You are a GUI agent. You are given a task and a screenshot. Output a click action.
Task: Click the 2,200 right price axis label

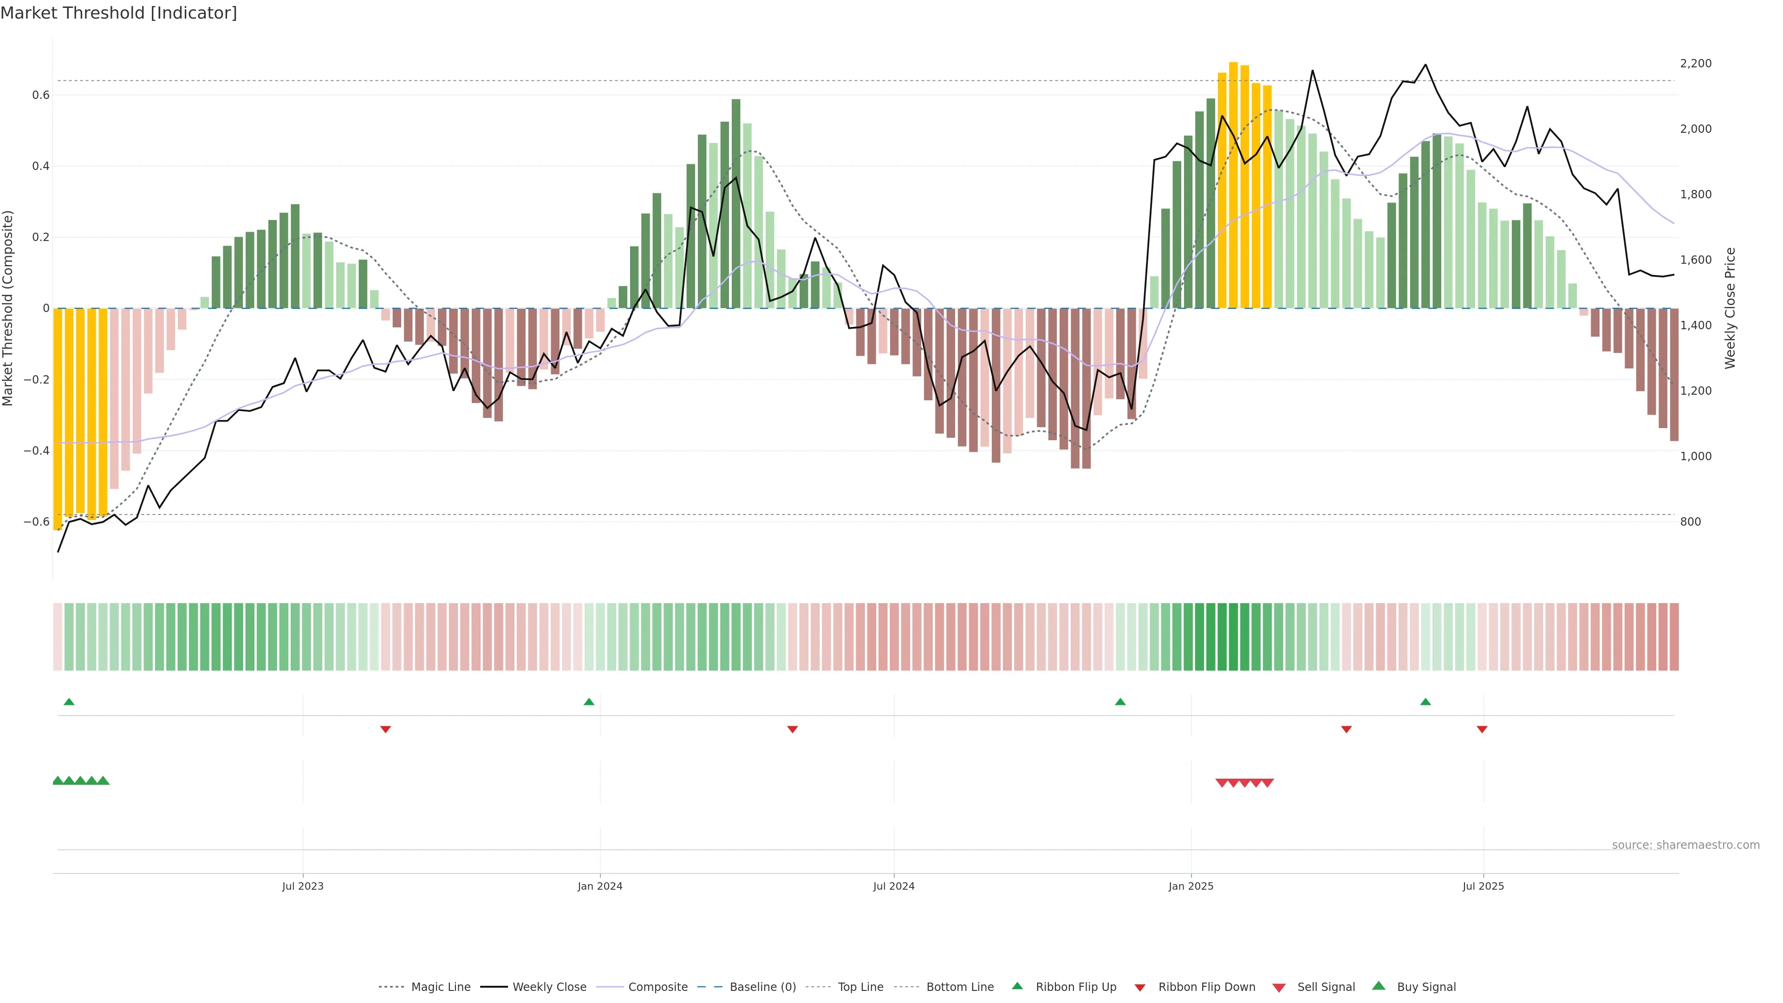click(x=1696, y=64)
